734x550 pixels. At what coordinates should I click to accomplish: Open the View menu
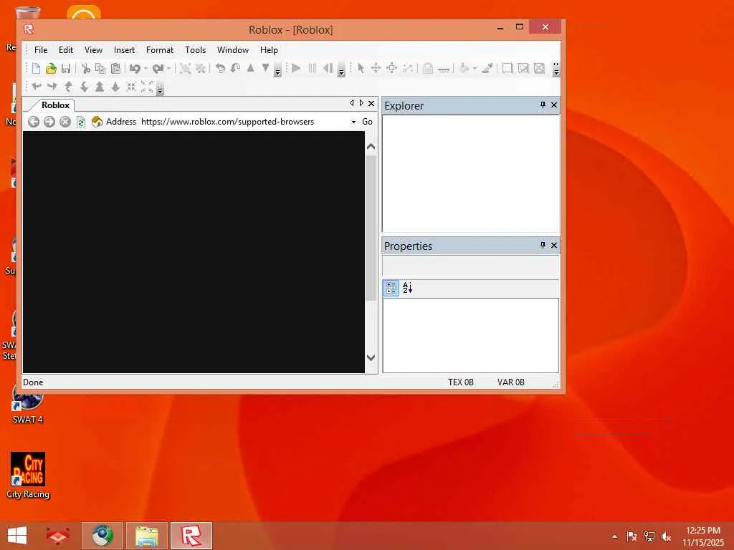93,50
